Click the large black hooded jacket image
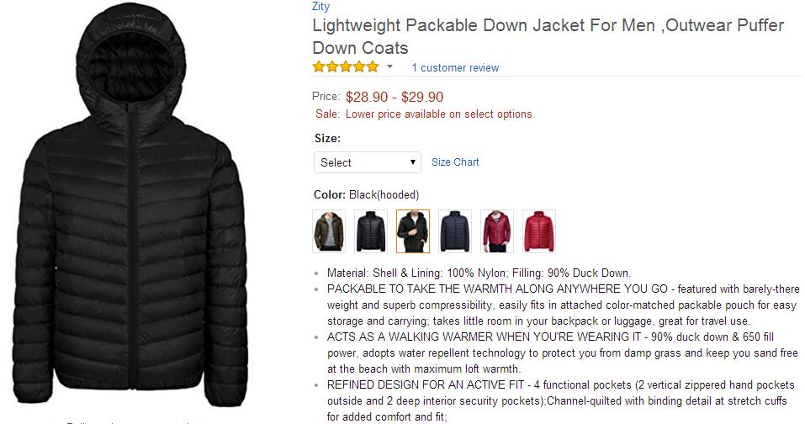The width and height of the screenshot is (805, 424). pos(130,205)
